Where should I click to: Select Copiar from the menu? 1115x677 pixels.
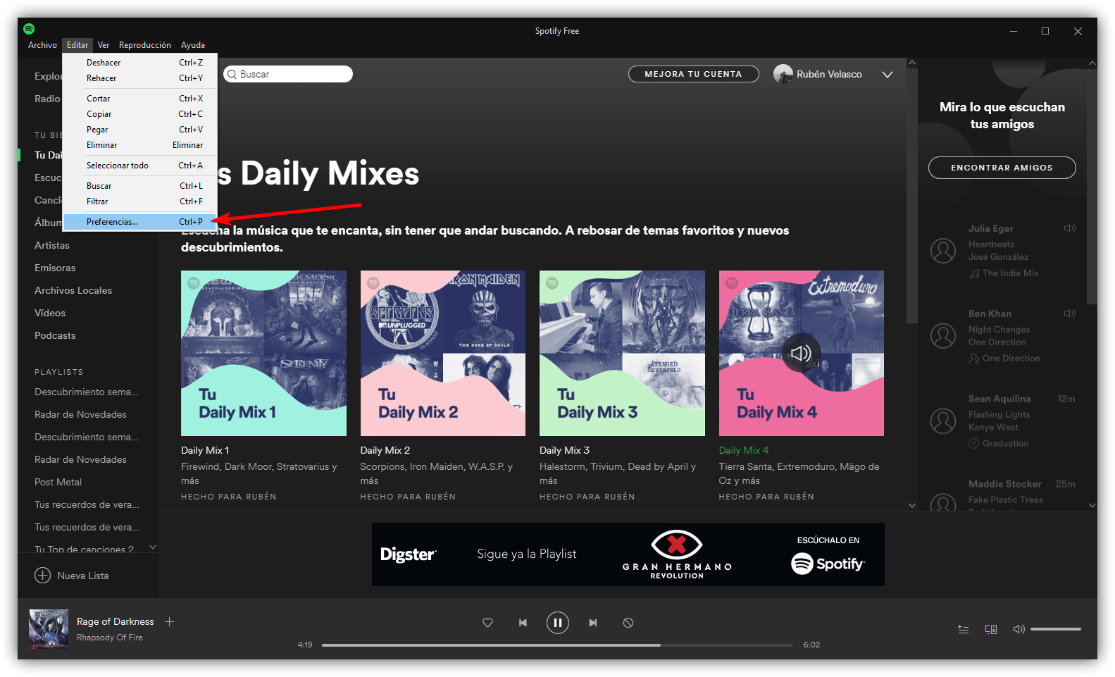coord(139,114)
